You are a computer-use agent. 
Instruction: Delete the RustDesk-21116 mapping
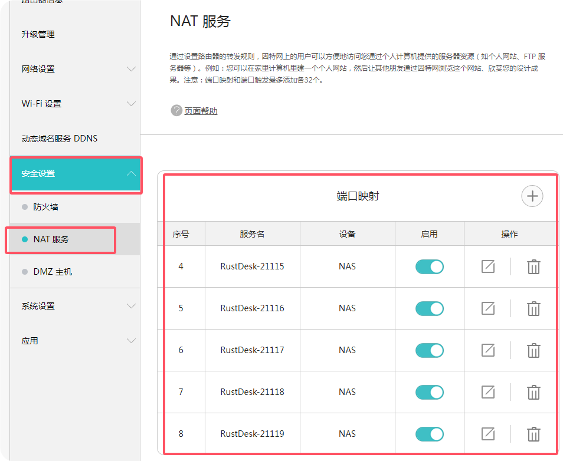coord(533,308)
